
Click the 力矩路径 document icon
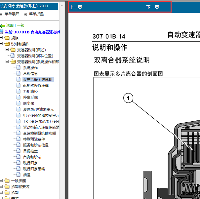19,91
